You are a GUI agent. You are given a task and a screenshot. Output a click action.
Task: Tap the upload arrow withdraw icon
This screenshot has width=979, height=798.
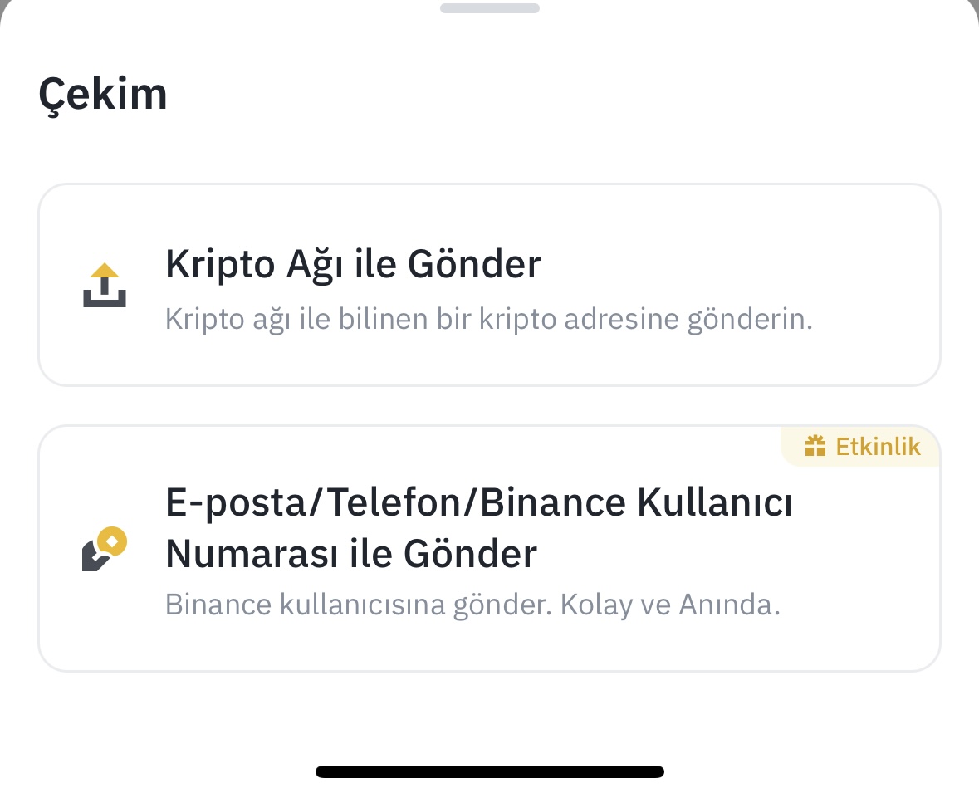click(x=105, y=285)
